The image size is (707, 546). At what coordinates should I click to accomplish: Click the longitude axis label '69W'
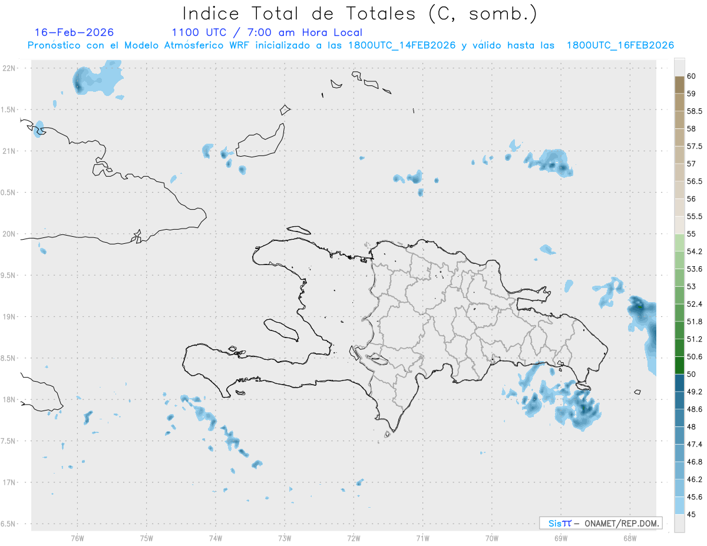pyautogui.click(x=561, y=538)
